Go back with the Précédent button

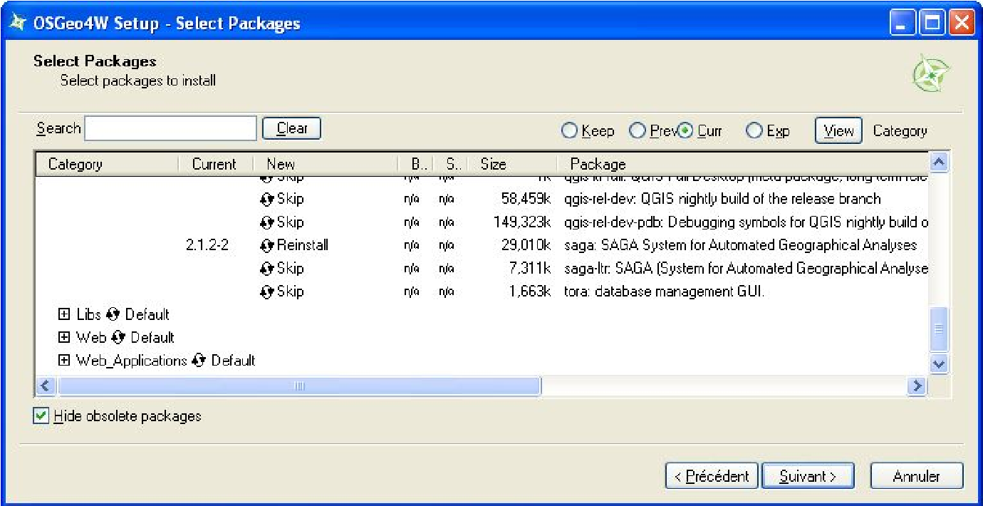[x=712, y=476]
